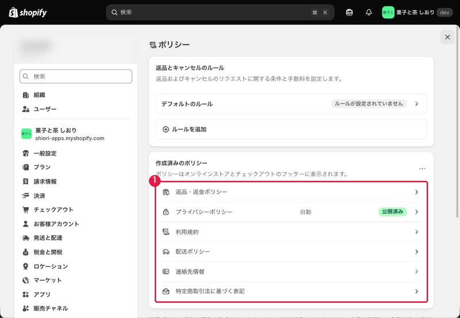This screenshot has height=318, width=460.
Task: Click the チェックアウト cart icon
Action: (x=26, y=210)
